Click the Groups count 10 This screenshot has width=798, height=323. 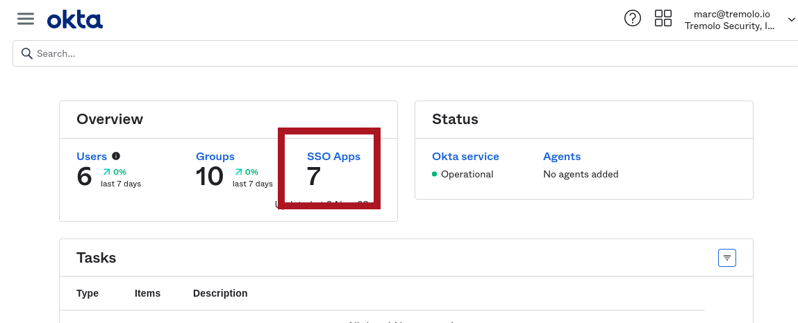210,177
